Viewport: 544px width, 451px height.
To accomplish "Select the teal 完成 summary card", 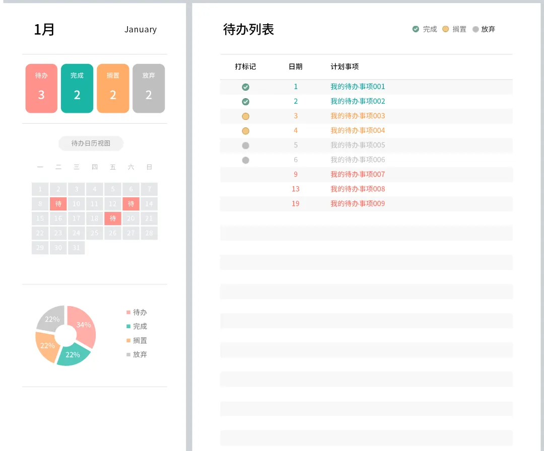I will (x=77, y=89).
